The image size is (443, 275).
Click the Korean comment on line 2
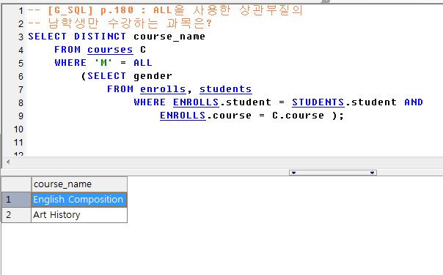click(x=120, y=23)
